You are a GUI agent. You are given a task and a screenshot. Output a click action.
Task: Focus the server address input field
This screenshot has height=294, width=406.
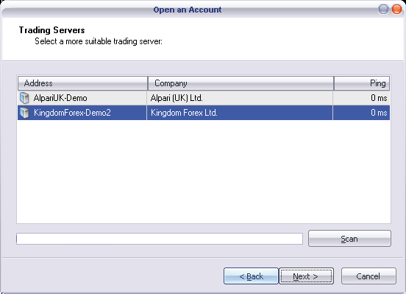tap(160, 239)
